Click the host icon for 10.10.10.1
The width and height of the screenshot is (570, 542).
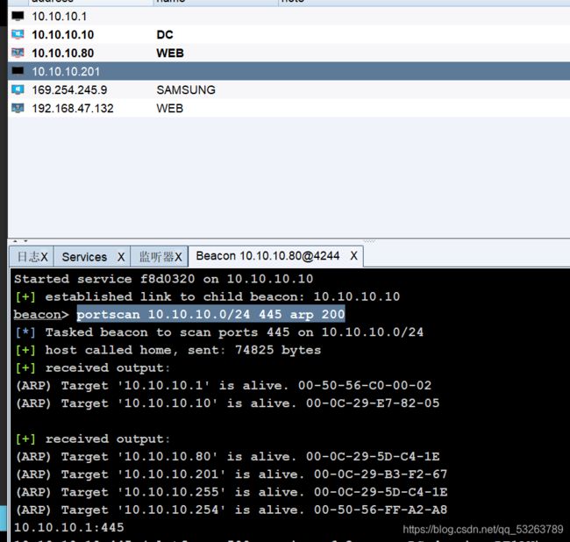click(x=18, y=16)
